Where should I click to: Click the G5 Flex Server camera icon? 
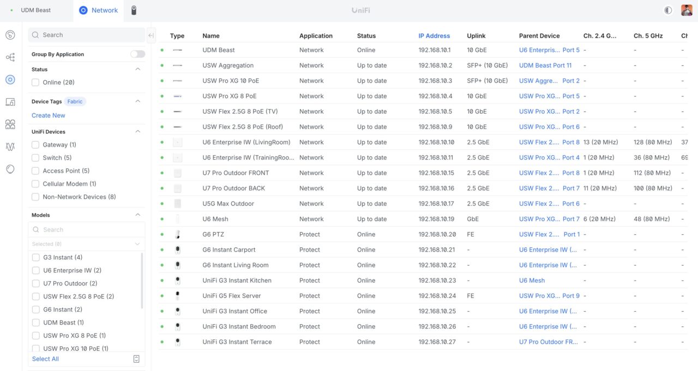pos(177,296)
